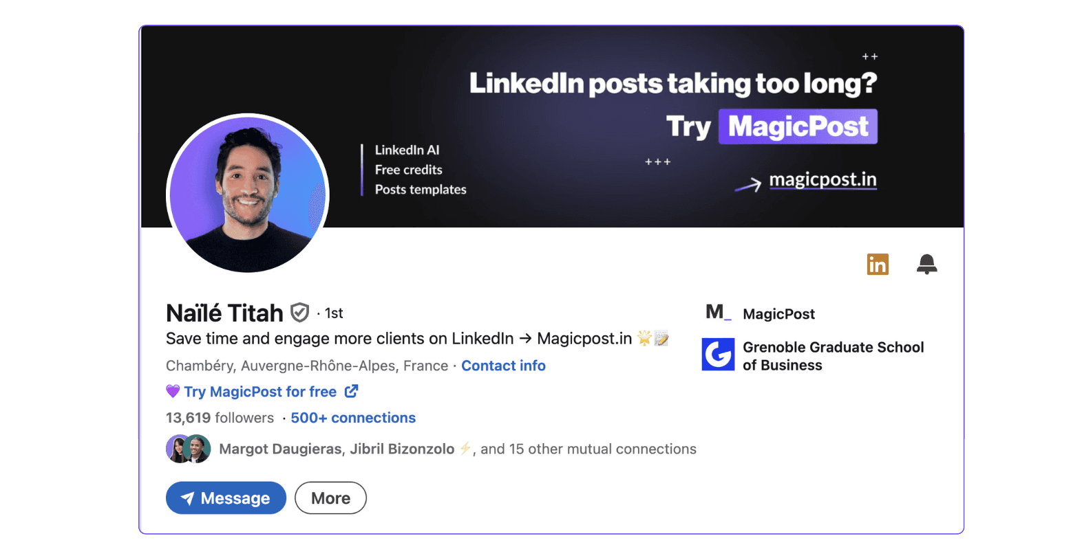Click the 13,619 followers count

point(220,418)
